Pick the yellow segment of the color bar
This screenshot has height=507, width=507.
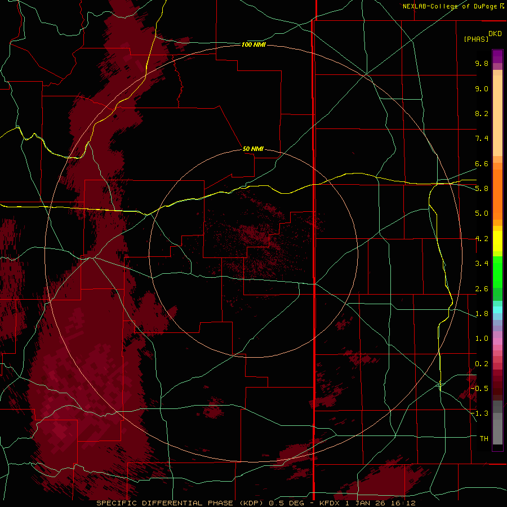click(497, 241)
